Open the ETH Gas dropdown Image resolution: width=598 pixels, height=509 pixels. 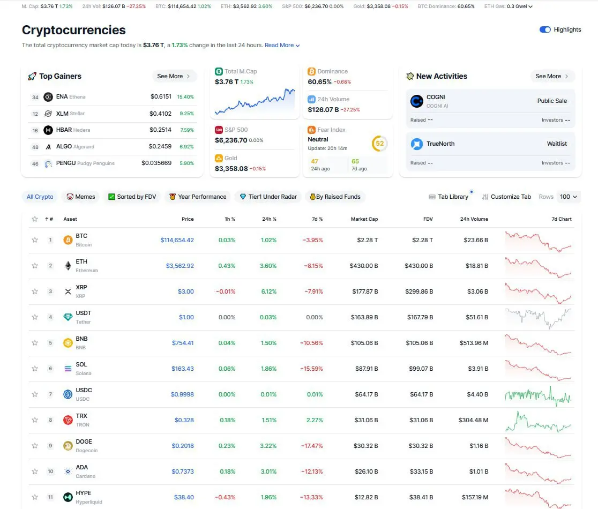point(519,6)
